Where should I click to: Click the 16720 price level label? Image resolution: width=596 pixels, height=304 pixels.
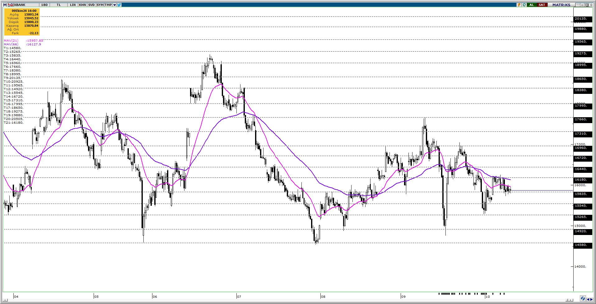coord(583,158)
